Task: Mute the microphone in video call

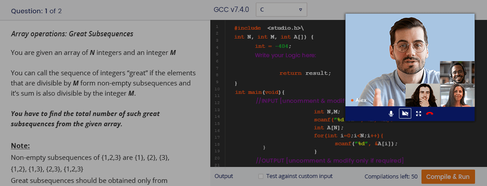Action: (x=391, y=114)
